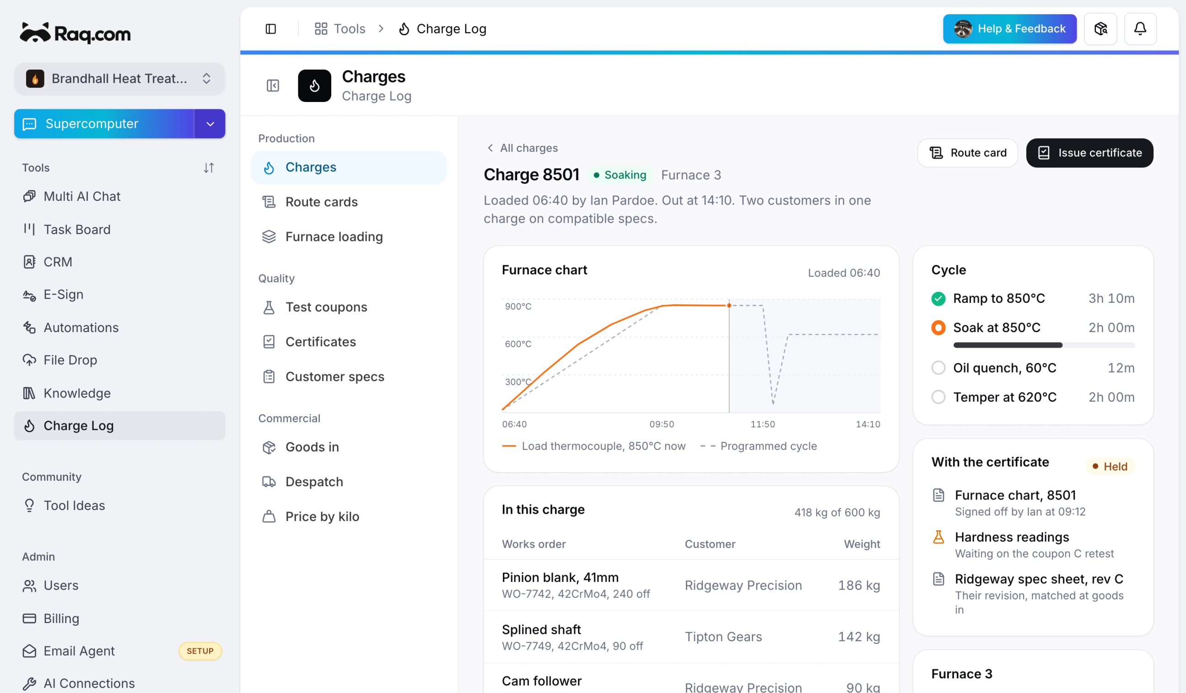Click the Route card button
This screenshot has width=1186, height=693.
(967, 153)
